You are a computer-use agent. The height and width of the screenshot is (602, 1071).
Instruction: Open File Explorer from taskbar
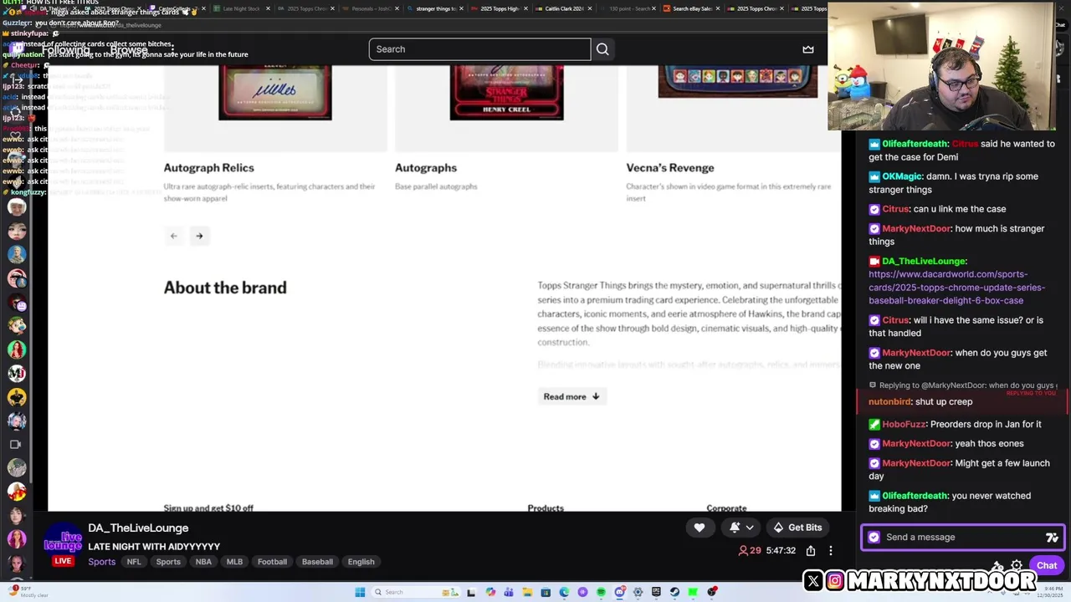pyautogui.click(x=527, y=592)
